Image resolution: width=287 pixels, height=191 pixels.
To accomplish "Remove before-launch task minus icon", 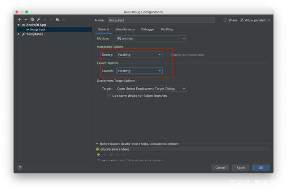I will coord(105,155).
